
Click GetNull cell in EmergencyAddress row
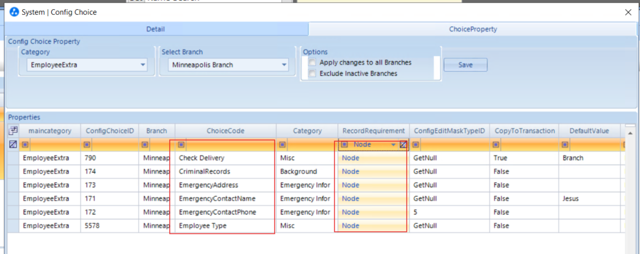(449, 185)
